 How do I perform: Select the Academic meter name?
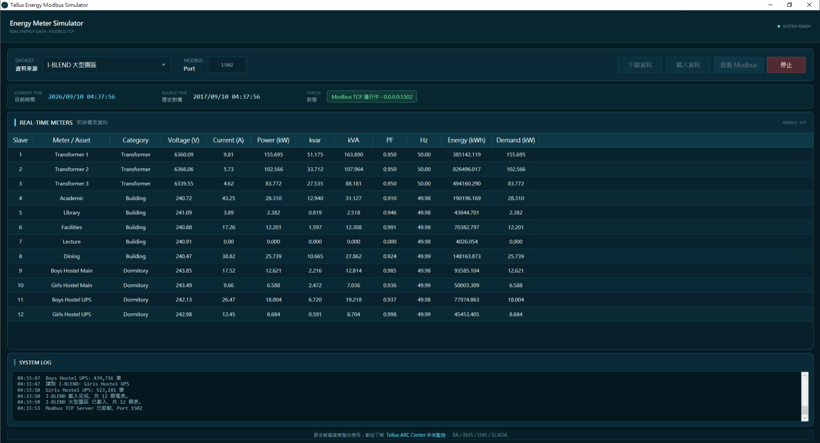pyautogui.click(x=72, y=198)
